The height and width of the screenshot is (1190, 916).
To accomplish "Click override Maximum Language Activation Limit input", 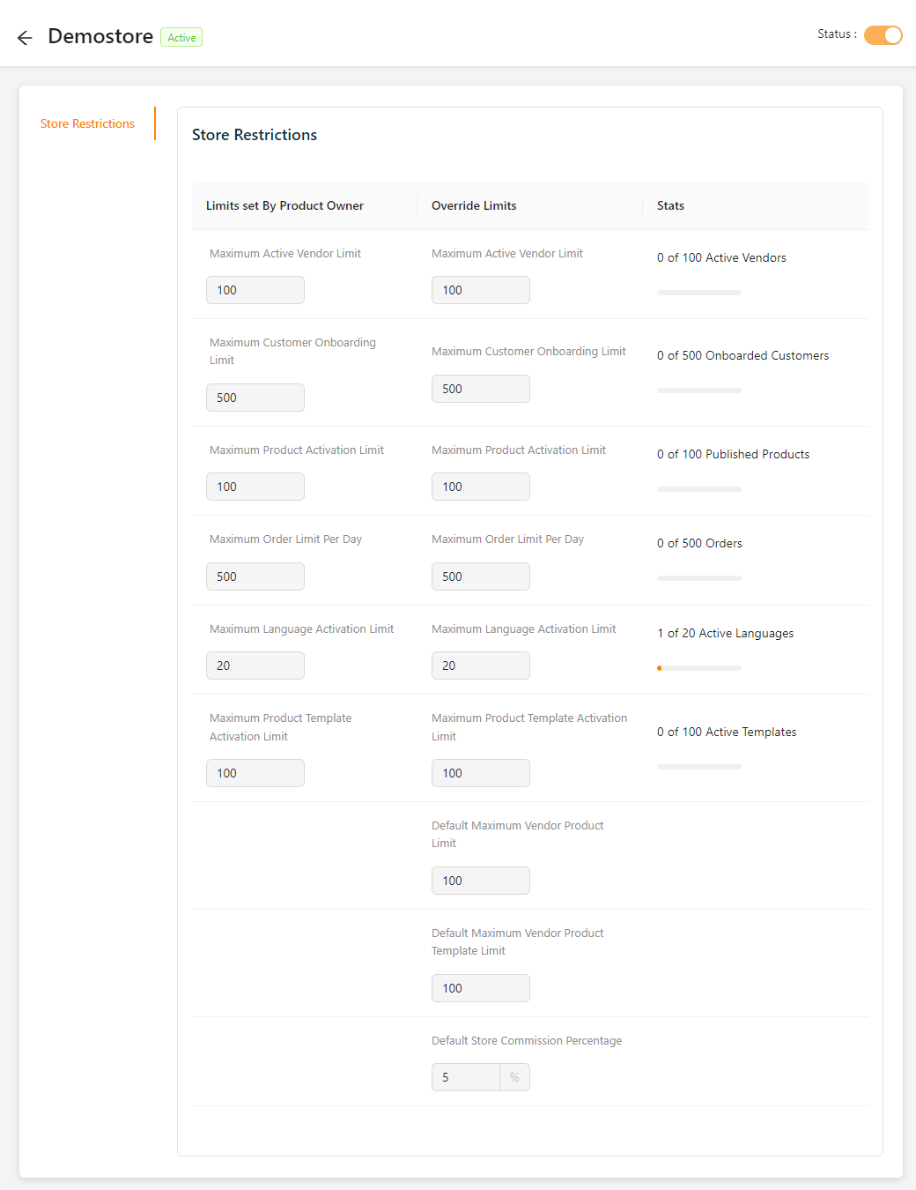I will 480,666.
